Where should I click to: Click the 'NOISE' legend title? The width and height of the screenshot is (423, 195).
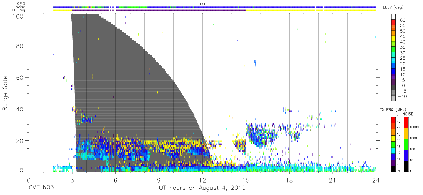pos(407,114)
